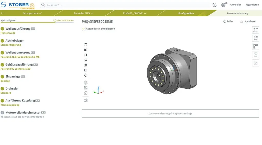Expand the Gehäuseausführung option
This screenshot has width=262, height=145.
pyautogui.click(x=19, y=64)
